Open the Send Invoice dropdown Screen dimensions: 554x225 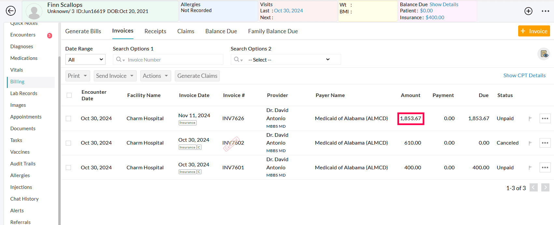pyautogui.click(x=115, y=76)
